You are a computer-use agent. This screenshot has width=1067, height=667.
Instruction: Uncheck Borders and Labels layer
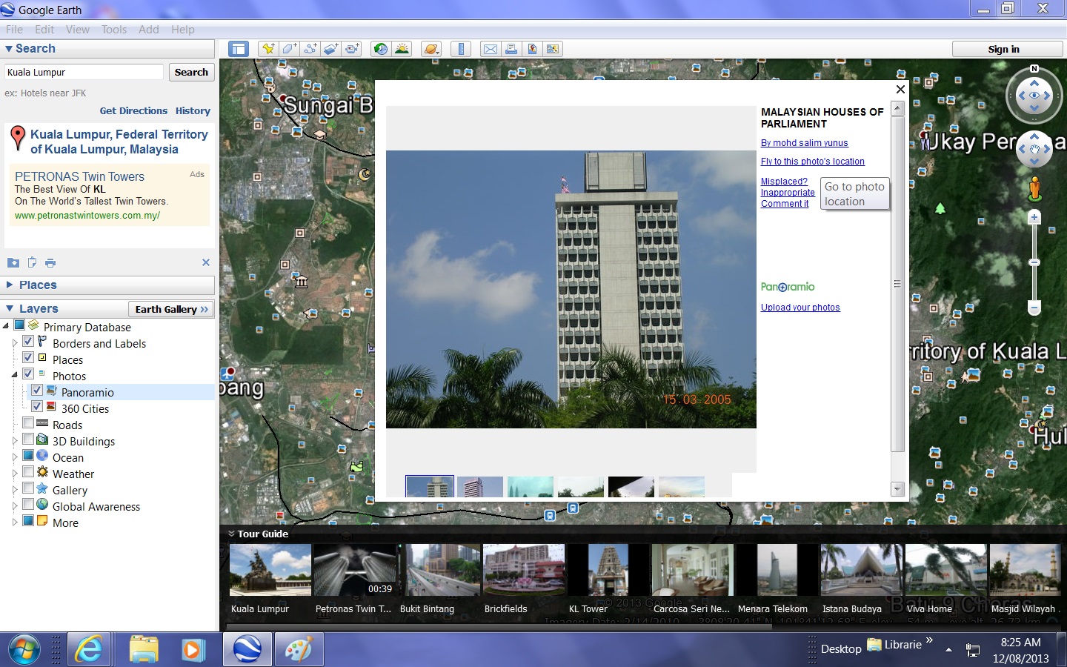(28, 342)
